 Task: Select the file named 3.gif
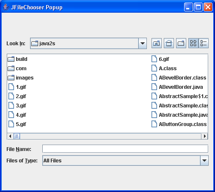coord(21,106)
